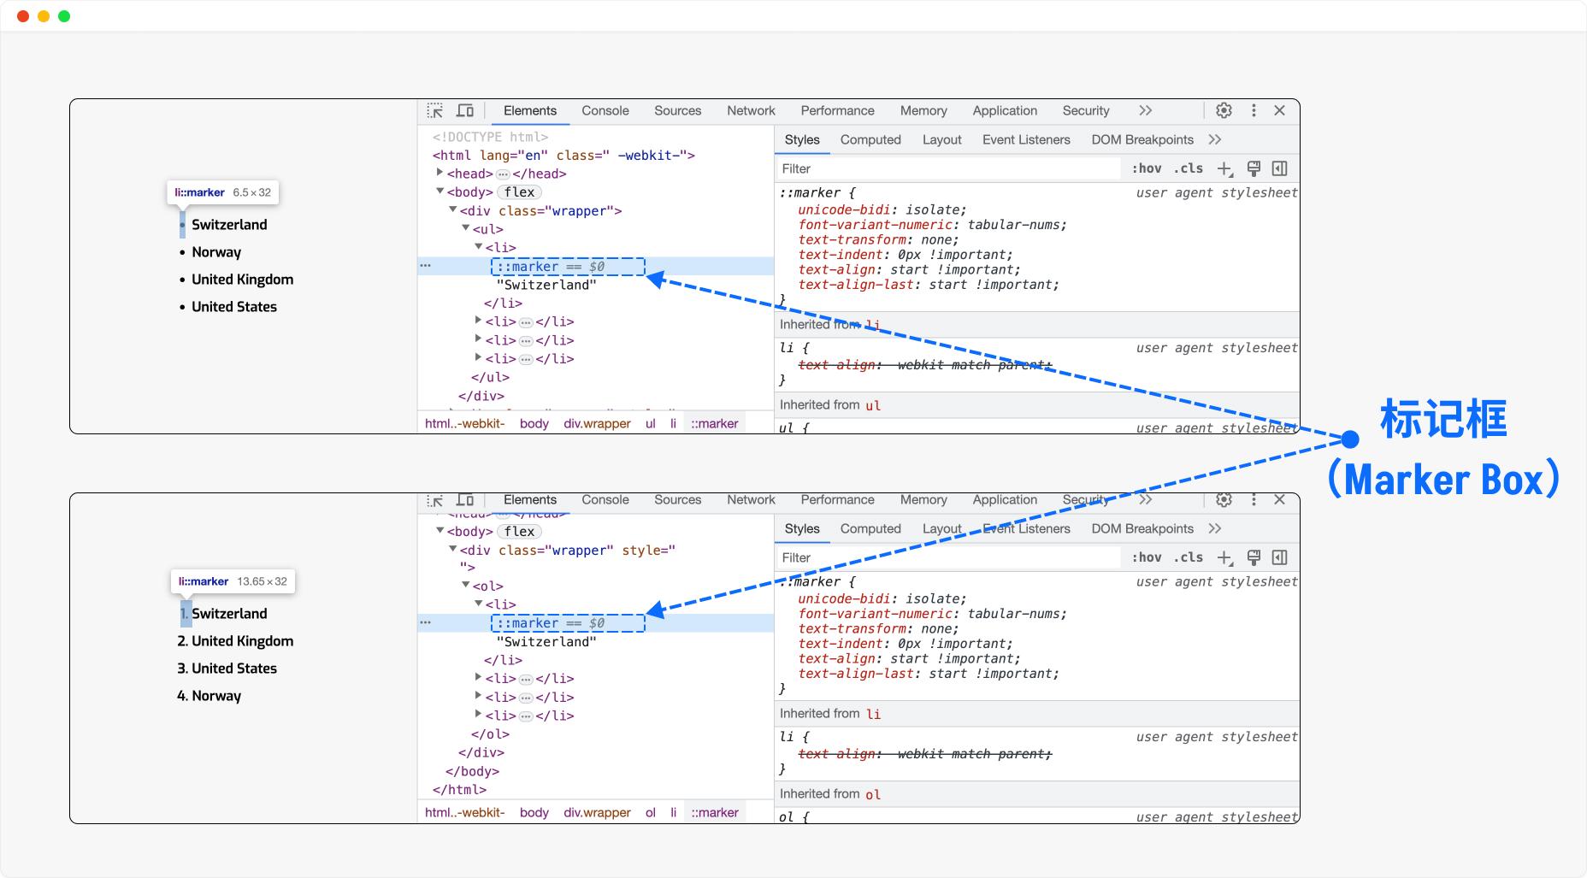Open Sources tab in bulleted-list DevTools

[x=678, y=111]
